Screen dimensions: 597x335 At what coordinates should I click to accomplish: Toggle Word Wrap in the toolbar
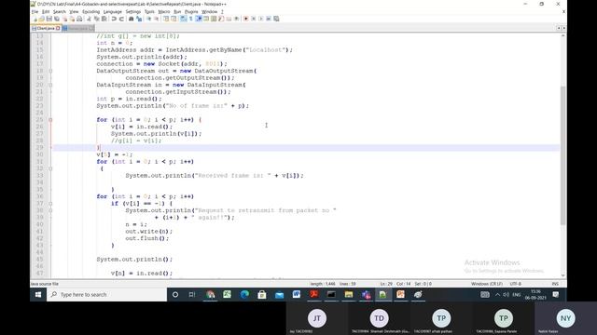183,19
